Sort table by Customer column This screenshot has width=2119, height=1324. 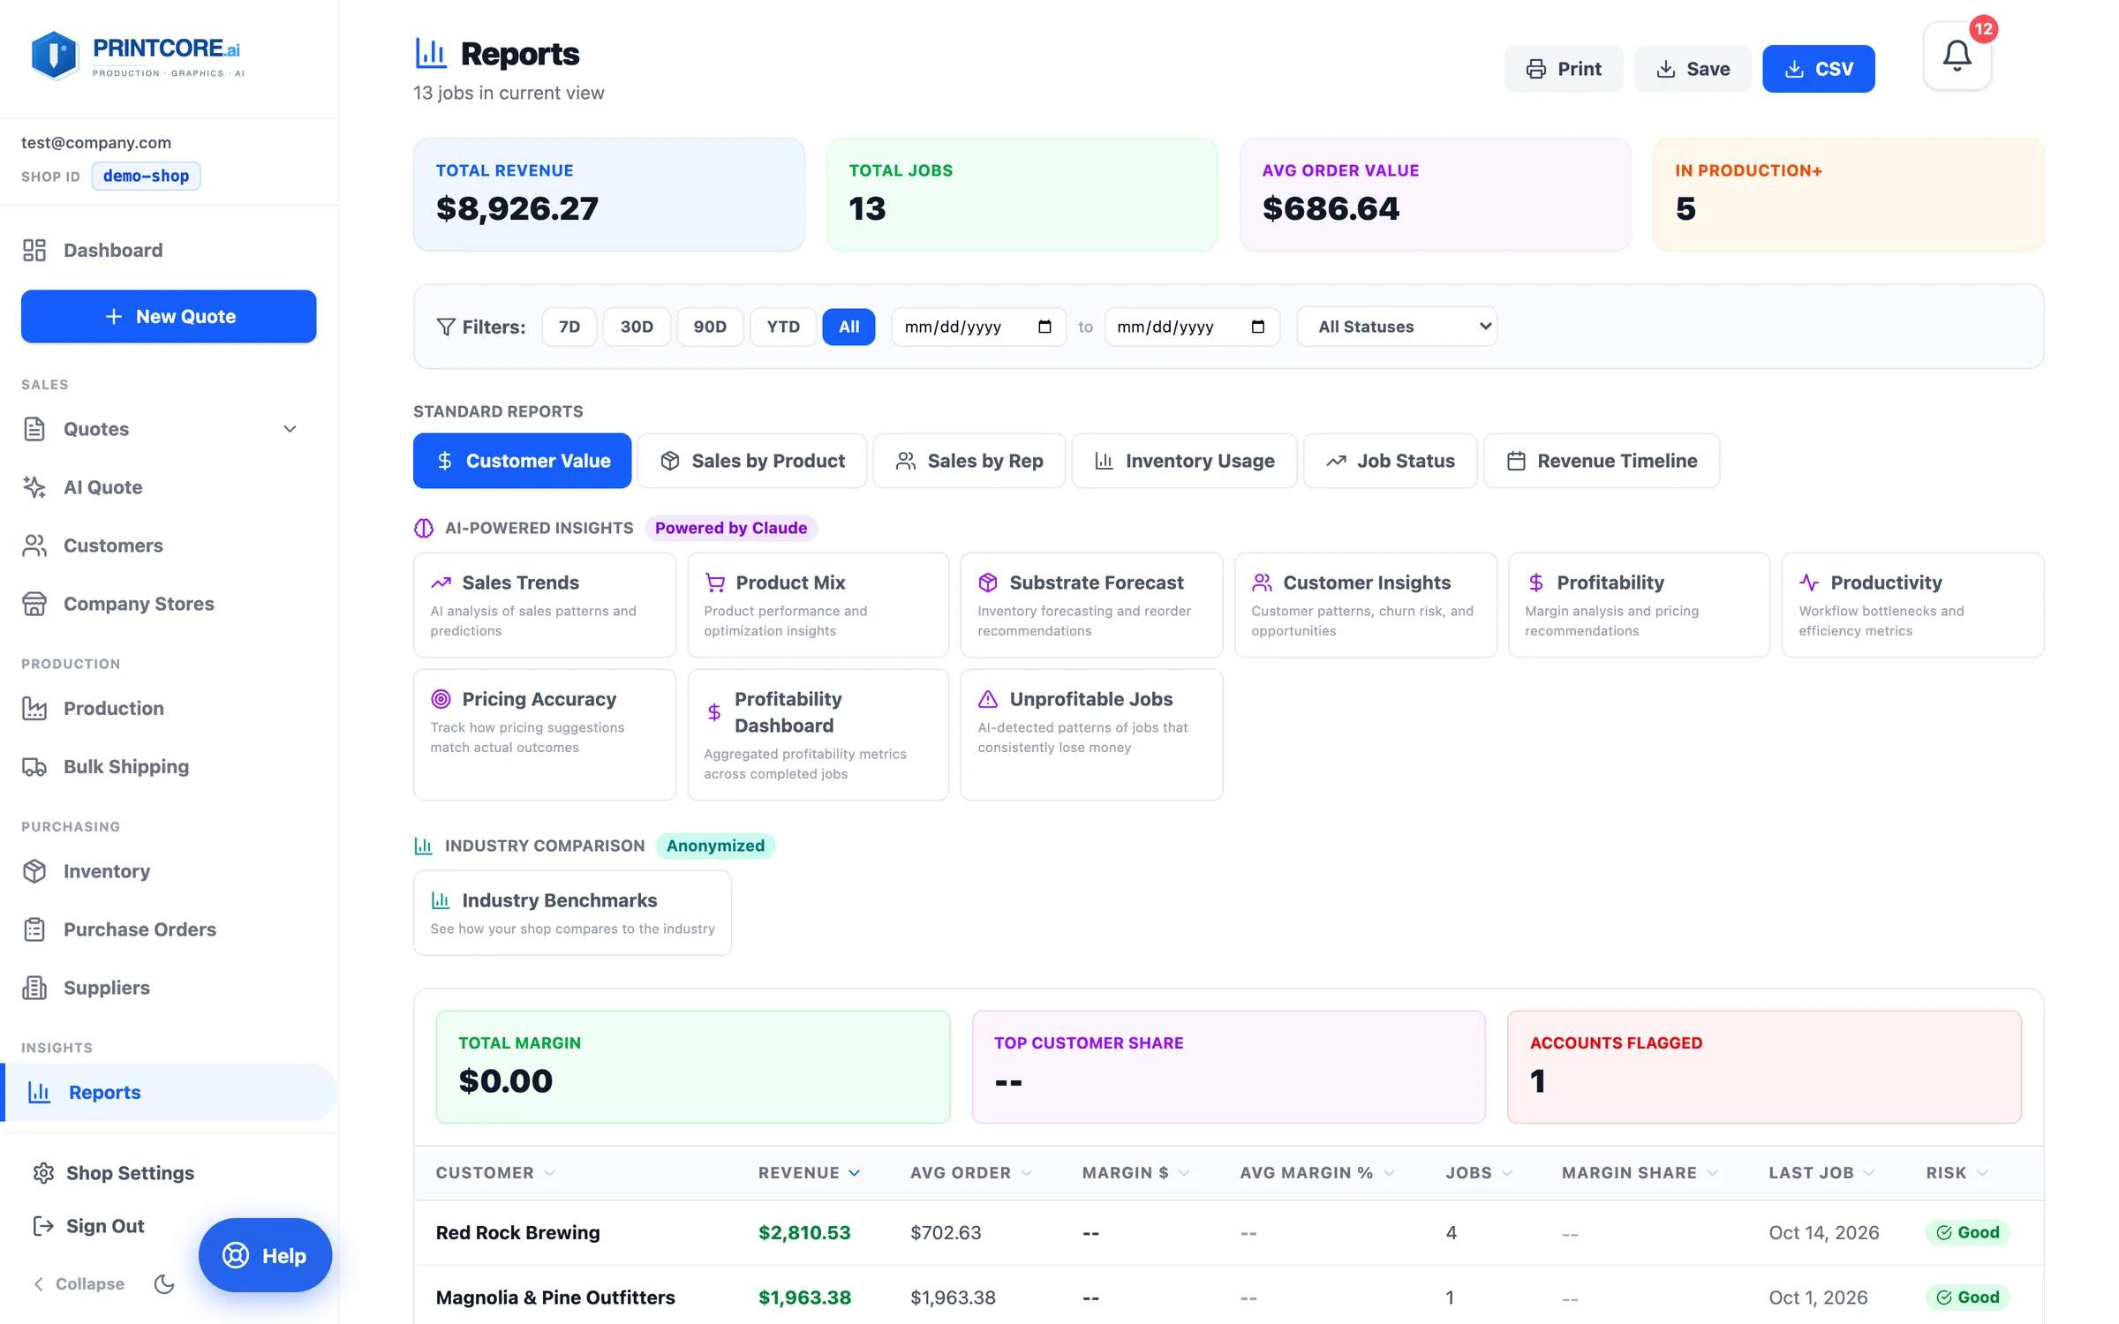pos(495,1172)
